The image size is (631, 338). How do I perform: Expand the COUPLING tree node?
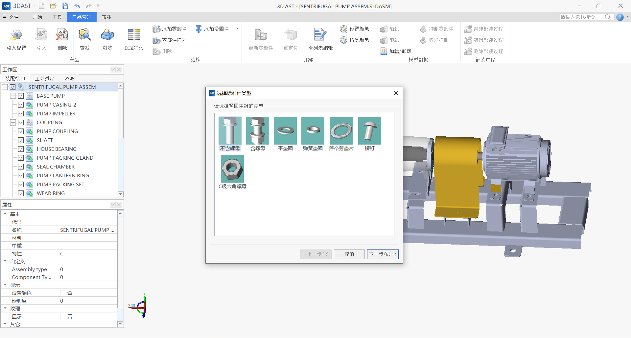(x=13, y=123)
